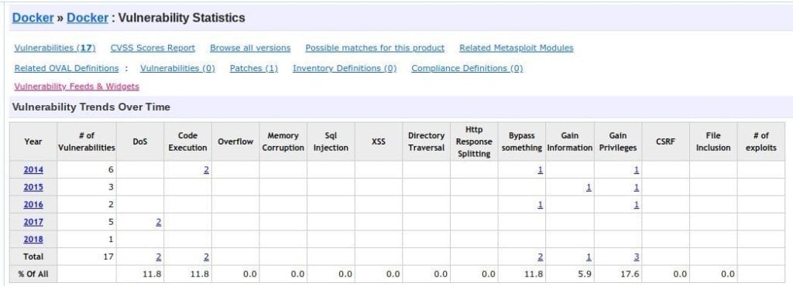Click the Memory Corruption column header
Screen dimensions: 793x286
(283, 141)
